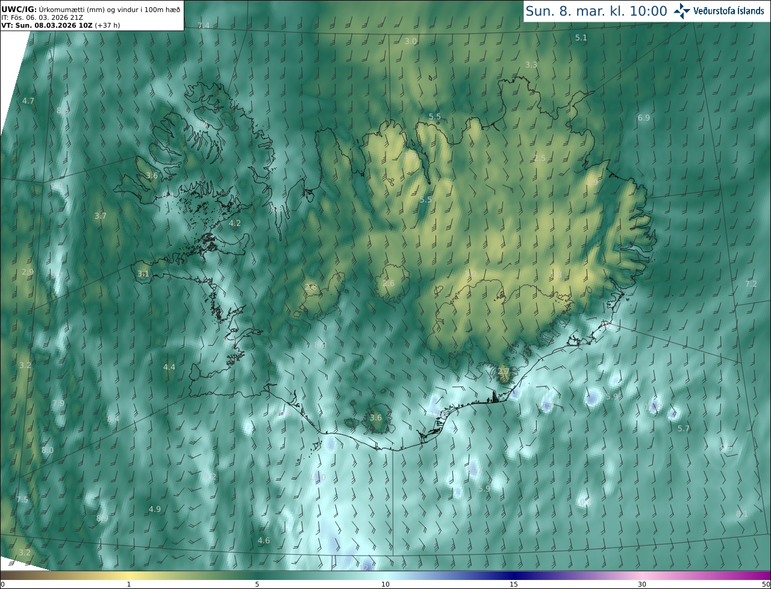Click the 1 tick label on the color scale

[x=129, y=584]
